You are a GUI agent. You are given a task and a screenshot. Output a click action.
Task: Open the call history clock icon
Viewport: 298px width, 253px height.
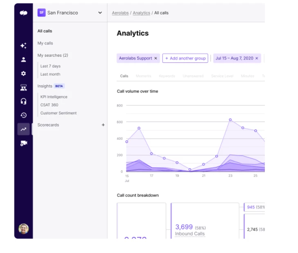pyautogui.click(x=24, y=115)
